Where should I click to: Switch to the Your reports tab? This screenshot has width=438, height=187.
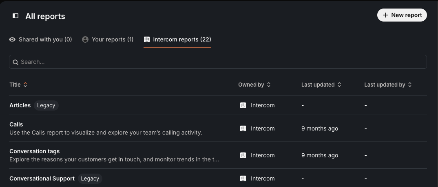[108, 39]
